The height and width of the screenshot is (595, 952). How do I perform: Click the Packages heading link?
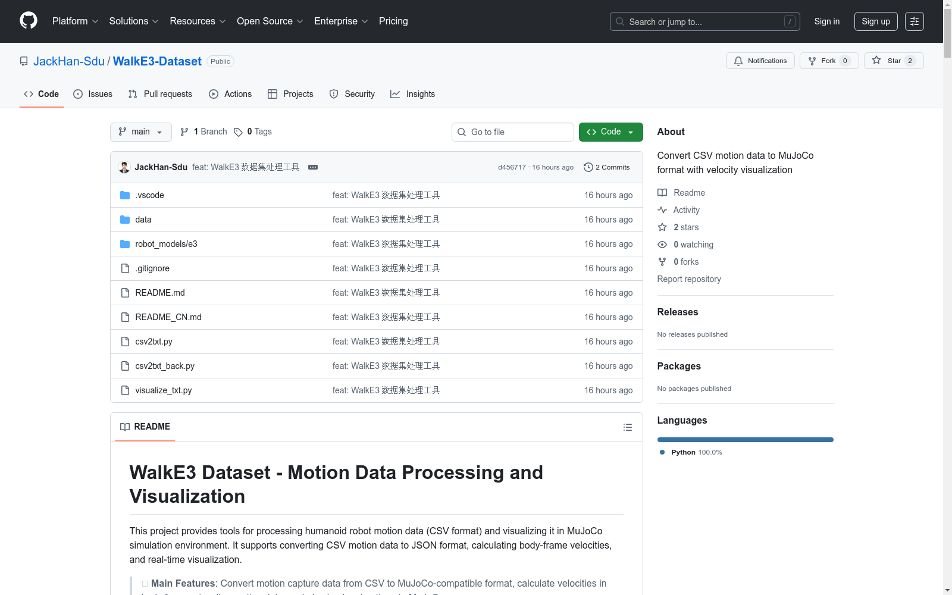point(679,366)
